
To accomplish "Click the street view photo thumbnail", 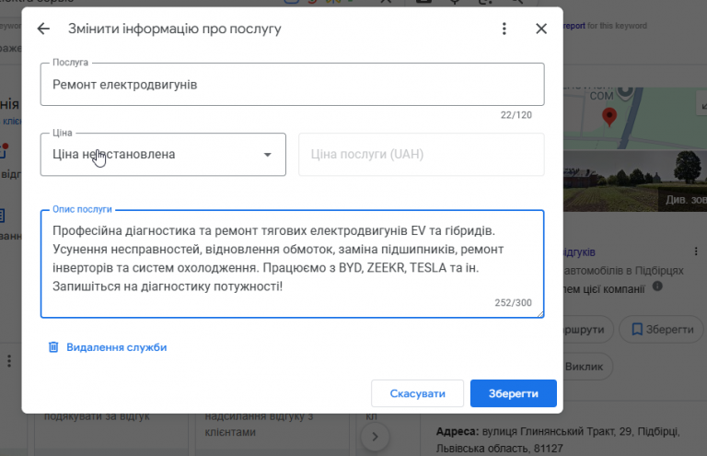I will point(635,181).
